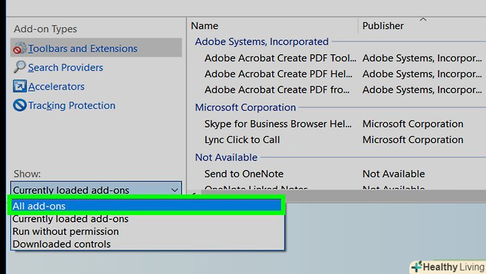The height and width of the screenshot is (274, 486).
Task: Select Run without permission option
Action: click(65, 231)
